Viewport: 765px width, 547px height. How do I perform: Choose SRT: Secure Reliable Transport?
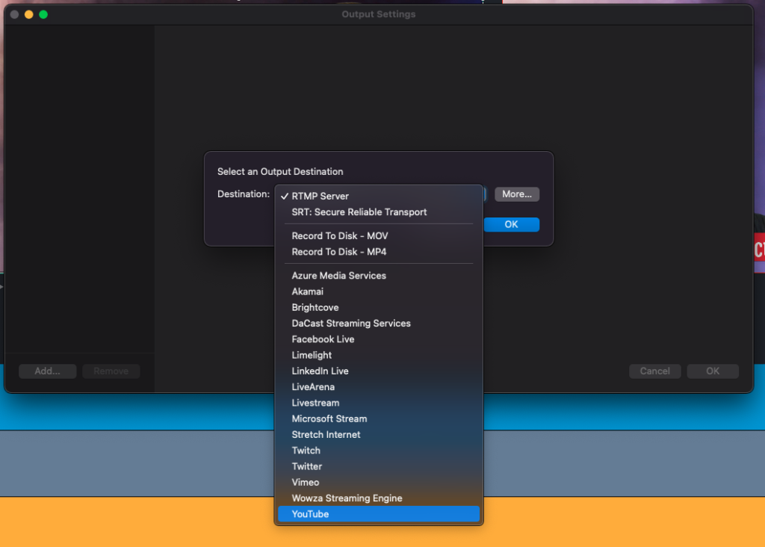(379, 212)
